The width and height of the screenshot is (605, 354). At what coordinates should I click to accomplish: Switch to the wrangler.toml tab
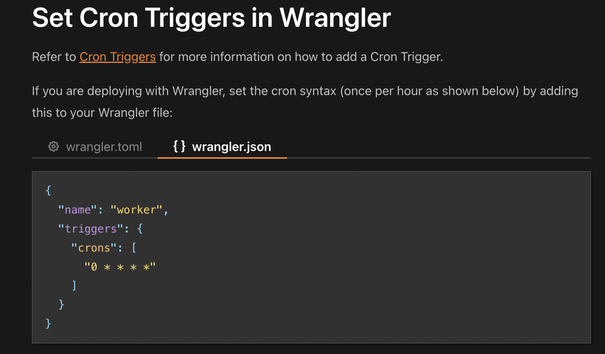pos(104,147)
